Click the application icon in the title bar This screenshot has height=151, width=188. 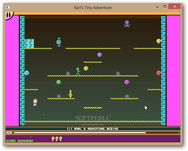[x=8, y=7]
